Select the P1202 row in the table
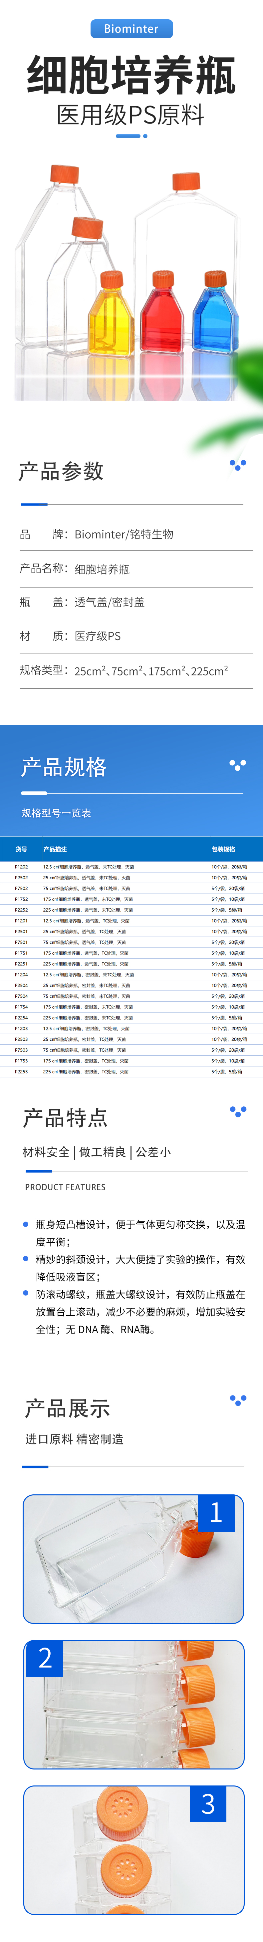 pyautogui.click(x=131, y=867)
